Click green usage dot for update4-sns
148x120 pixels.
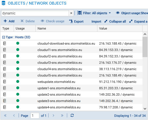point(18,107)
